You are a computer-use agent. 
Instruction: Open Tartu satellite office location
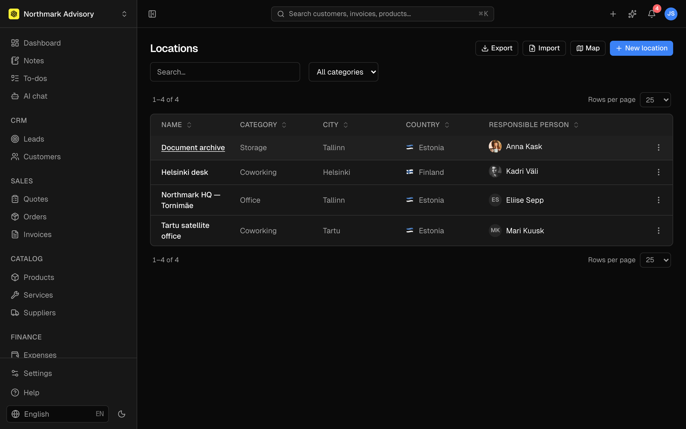coord(185,231)
